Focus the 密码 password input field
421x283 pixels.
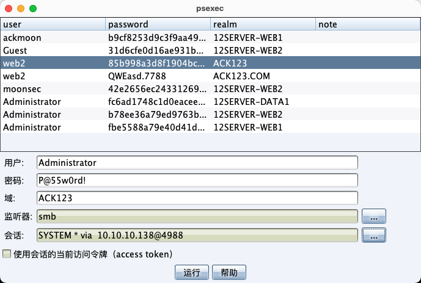197,181
